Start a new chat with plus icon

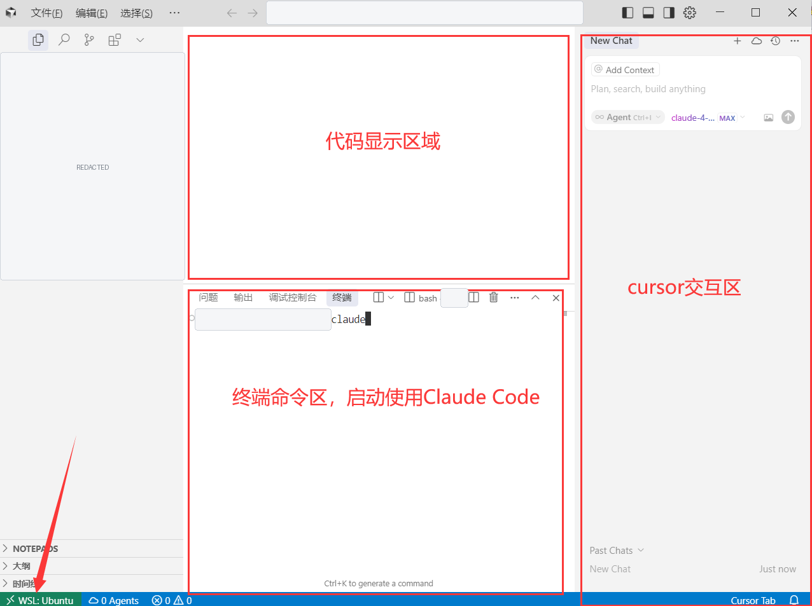point(738,41)
